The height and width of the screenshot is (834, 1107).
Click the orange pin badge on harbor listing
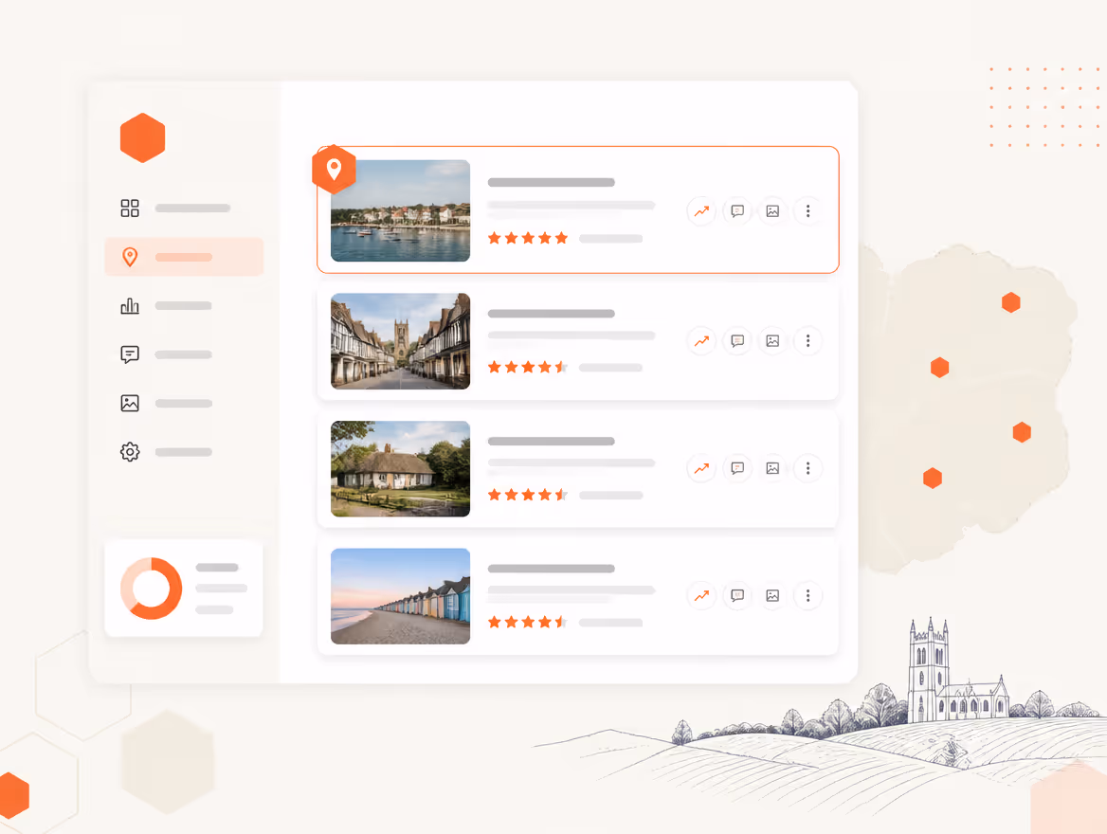point(334,170)
